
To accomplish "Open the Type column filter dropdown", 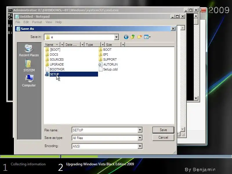I will point(103,45).
